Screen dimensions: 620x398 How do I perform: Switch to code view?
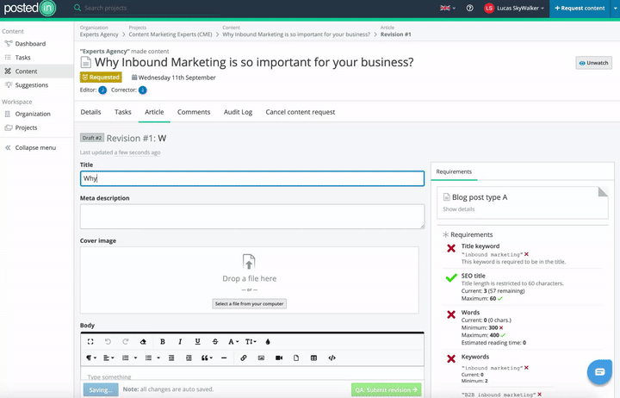point(332,358)
